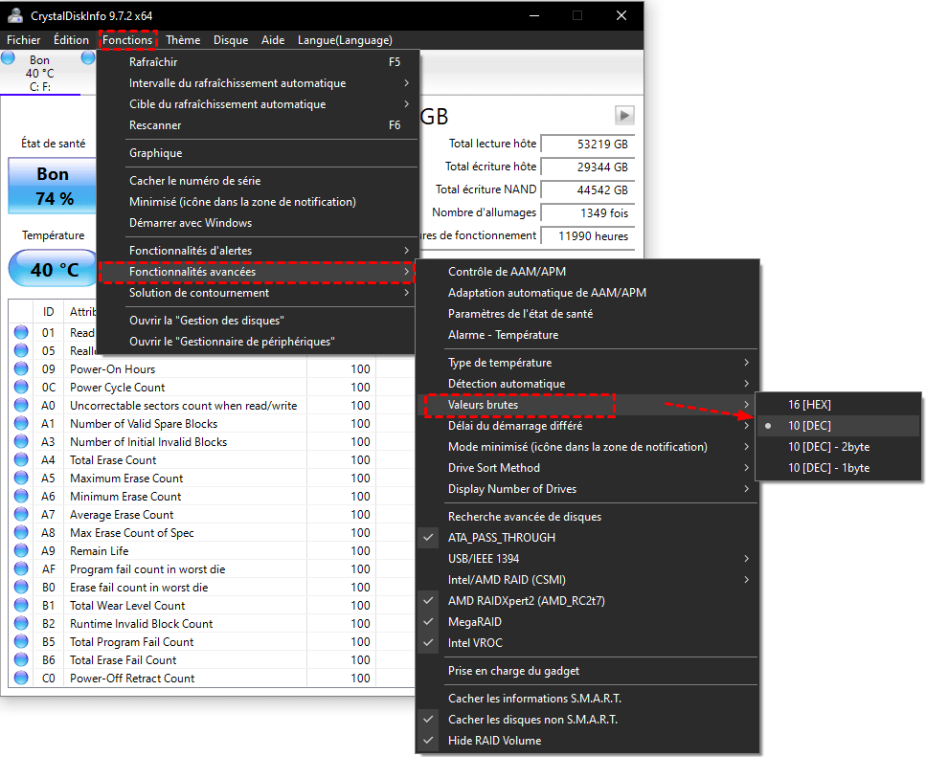The height and width of the screenshot is (757, 926).
Task: Expand Type de température submenu
Action: click(588, 363)
